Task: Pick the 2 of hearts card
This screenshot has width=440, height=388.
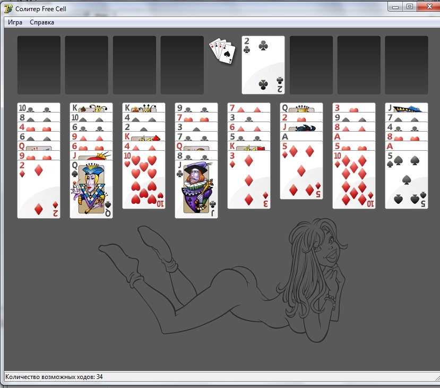Action: [301, 117]
